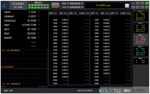The width and height of the screenshot is (150, 94).
Task: Open the 单元 4 unit settings panel
Action: pyautogui.click(x=140, y=51)
